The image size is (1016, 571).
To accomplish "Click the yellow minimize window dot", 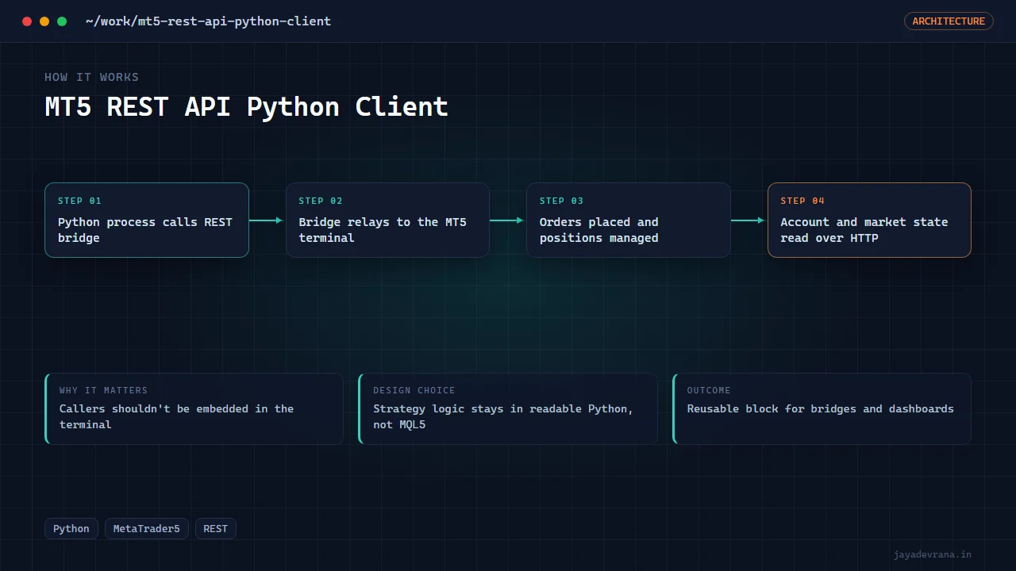I will [x=44, y=21].
